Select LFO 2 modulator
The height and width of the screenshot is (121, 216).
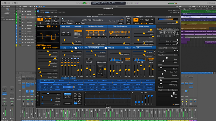(x=57, y=87)
